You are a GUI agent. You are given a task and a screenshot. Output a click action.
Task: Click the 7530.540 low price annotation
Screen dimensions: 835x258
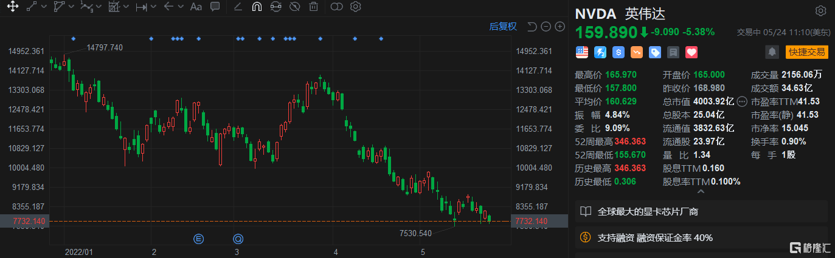(416, 233)
